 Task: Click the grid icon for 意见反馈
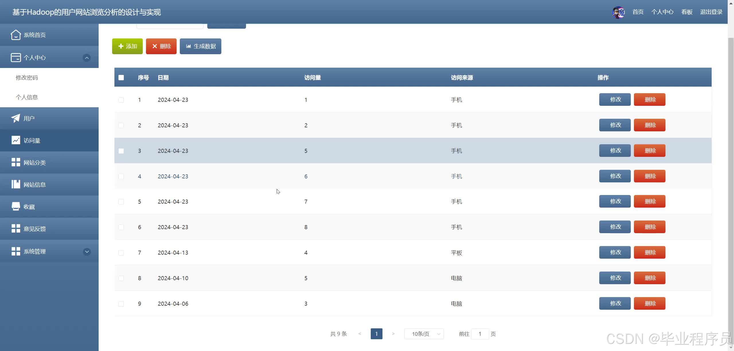(15, 229)
